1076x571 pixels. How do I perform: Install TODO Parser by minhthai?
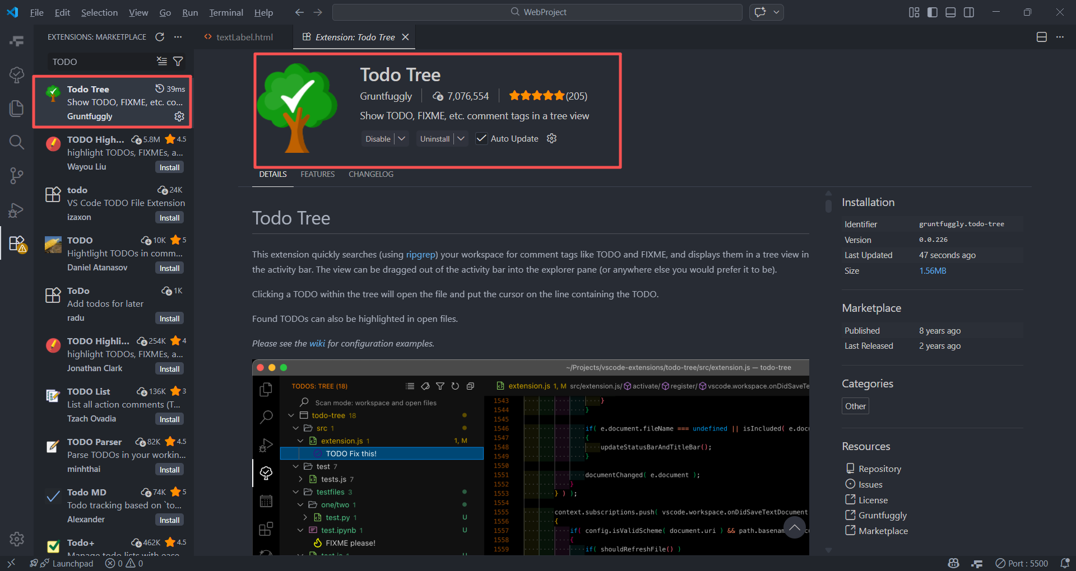point(169,470)
